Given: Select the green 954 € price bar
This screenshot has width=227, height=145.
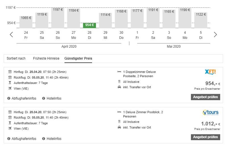Looking at the screenshot, I should 89,25.
